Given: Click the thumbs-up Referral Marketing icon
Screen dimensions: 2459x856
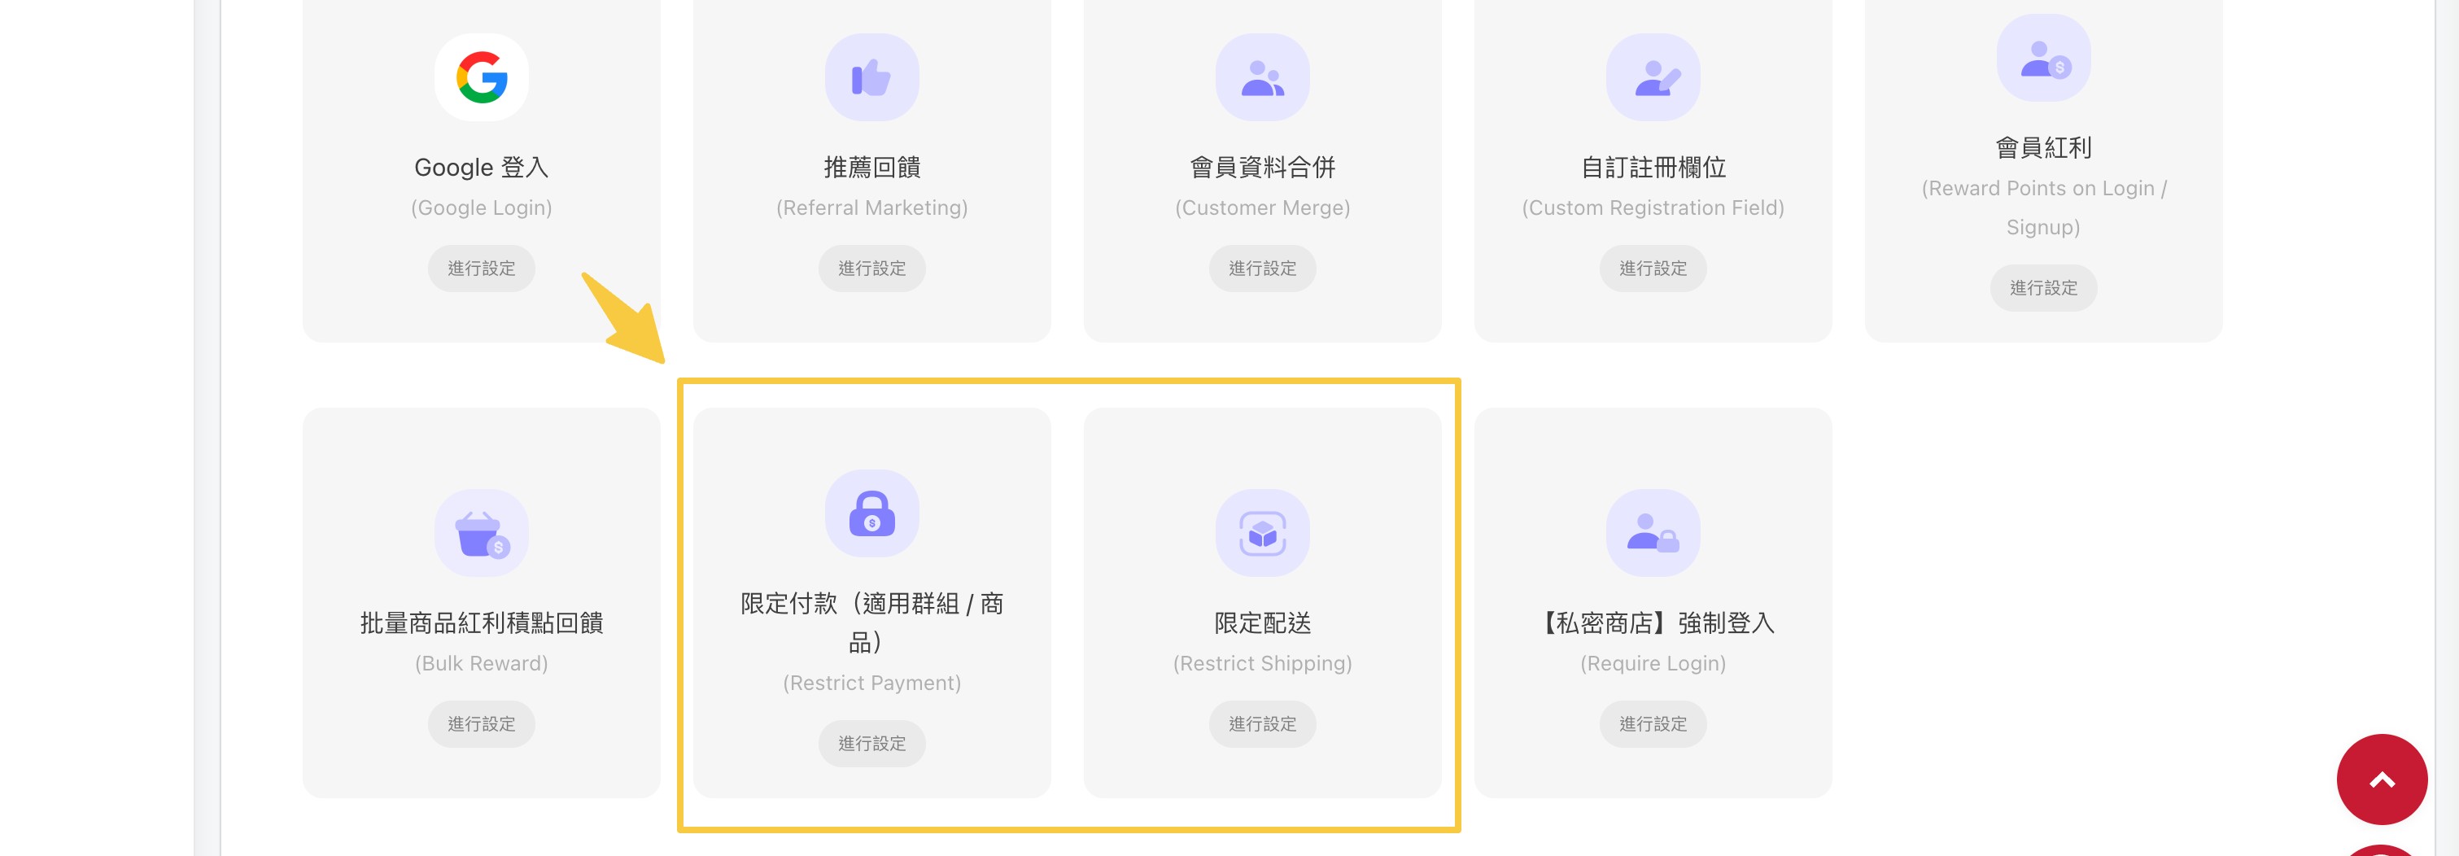Looking at the screenshot, I should [x=871, y=77].
